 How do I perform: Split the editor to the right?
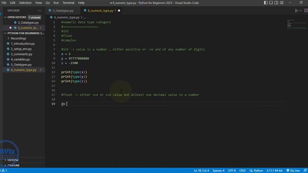(306, 11)
